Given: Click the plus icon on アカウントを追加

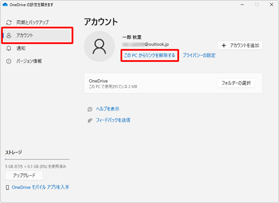Looking at the screenshot, I should click(224, 45).
